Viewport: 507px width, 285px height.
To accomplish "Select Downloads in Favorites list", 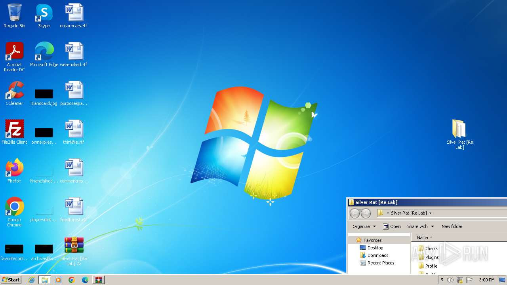I will click(378, 255).
